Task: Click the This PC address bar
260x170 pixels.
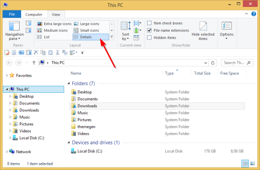Action: [x=123, y=63]
